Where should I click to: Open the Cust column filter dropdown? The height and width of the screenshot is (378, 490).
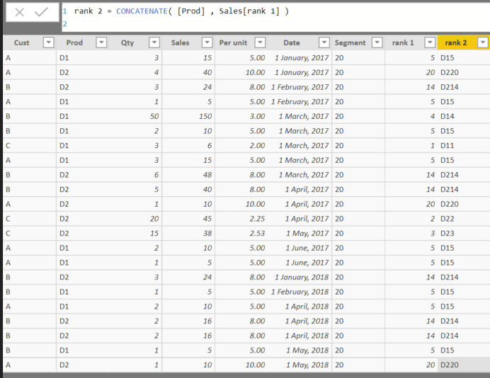48,42
